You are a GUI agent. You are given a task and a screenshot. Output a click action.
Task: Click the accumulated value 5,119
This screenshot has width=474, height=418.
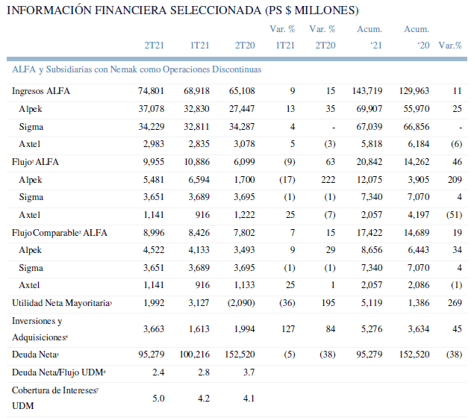click(x=372, y=303)
